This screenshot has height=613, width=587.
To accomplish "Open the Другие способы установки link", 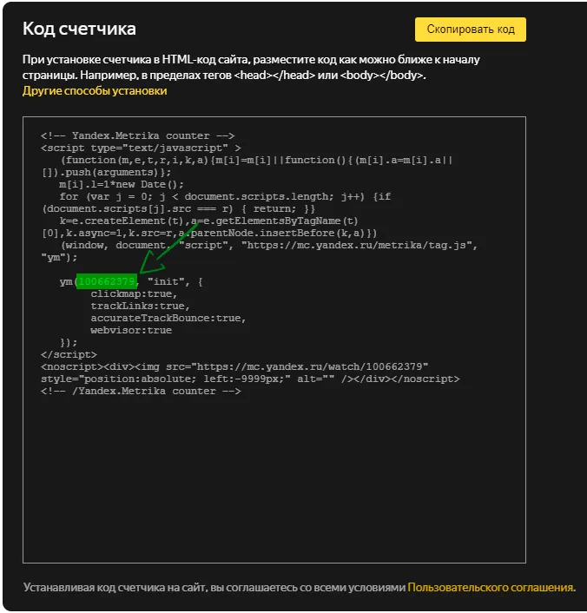I will pos(95,90).
